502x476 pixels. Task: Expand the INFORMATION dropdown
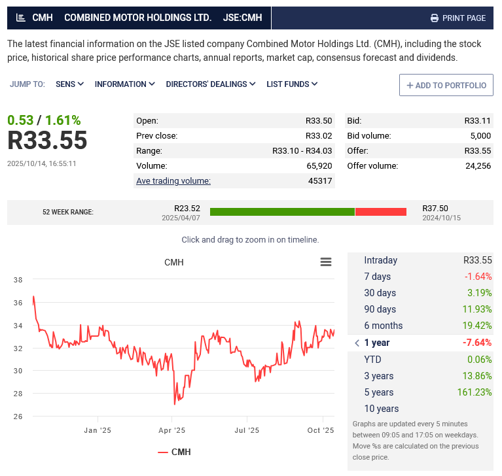pos(125,84)
